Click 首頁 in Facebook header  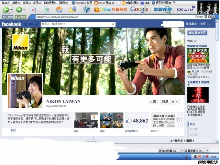(x=203, y=24)
